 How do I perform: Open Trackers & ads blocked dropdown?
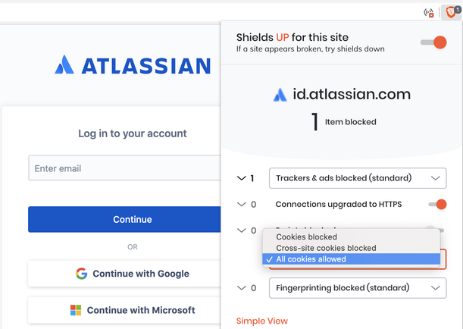point(358,178)
